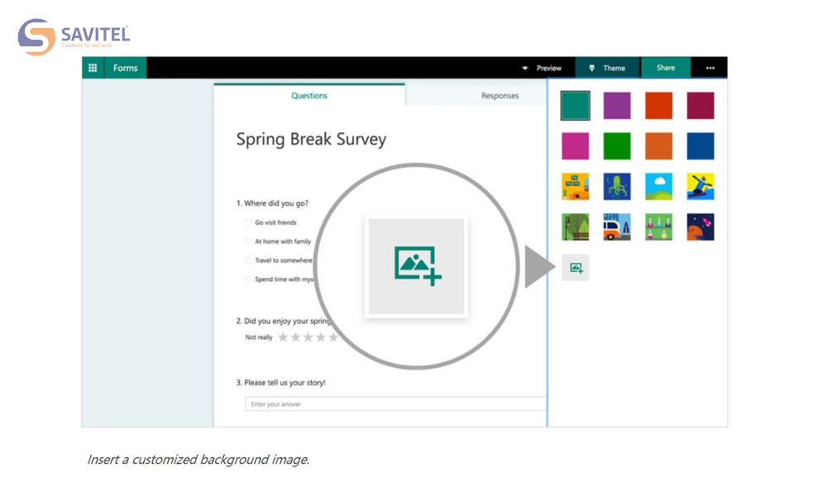Choose the snowboarder theme image
Screen dimensions: 827x496
pyautogui.click(x=700, y=187)
